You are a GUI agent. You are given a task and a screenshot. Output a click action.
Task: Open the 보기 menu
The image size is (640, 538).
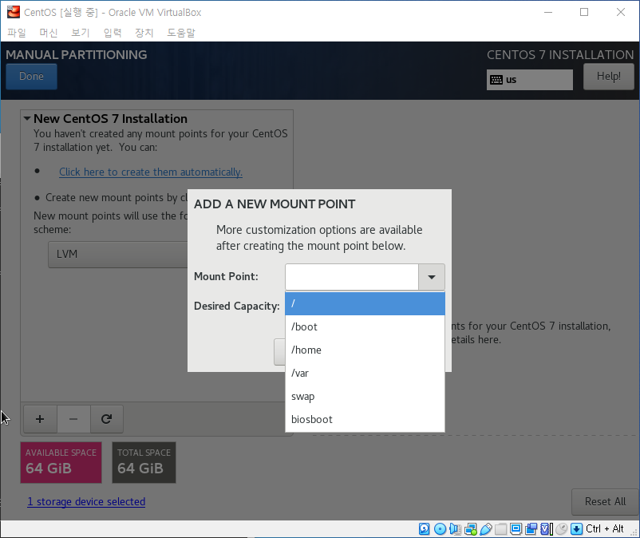coord(81,33)
